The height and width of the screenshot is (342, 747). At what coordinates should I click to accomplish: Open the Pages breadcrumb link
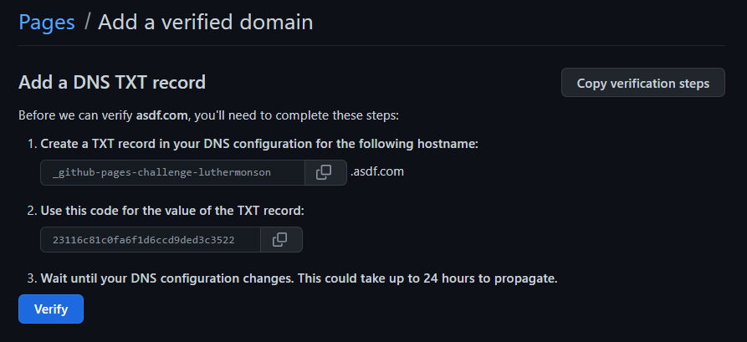pyautogui.click(x=47, y=23)
